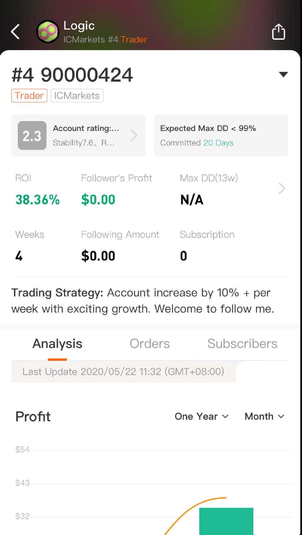Tap the 2.3 rating score badge

click(x=32, y=135)
